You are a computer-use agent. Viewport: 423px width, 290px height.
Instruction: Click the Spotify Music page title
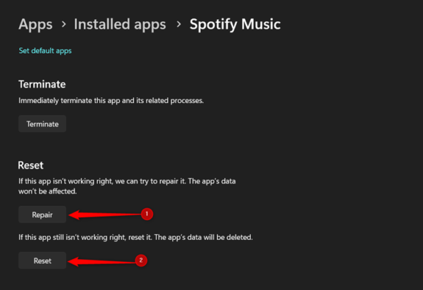[235, 25]
